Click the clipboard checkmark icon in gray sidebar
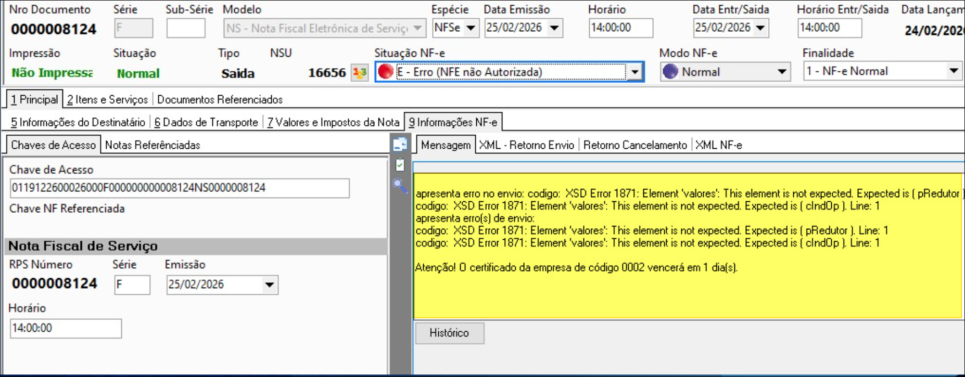 coord(400,165)
